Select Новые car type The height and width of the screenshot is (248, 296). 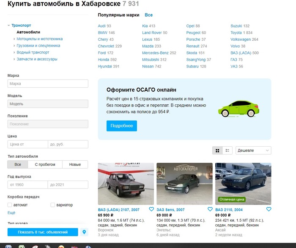click(x=75, y=164)
